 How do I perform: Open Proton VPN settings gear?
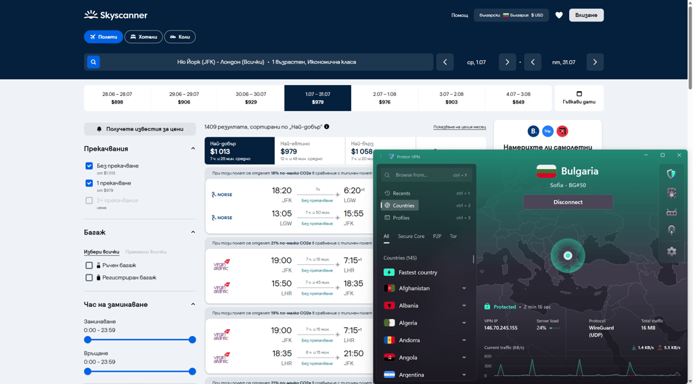coord(671,251)
